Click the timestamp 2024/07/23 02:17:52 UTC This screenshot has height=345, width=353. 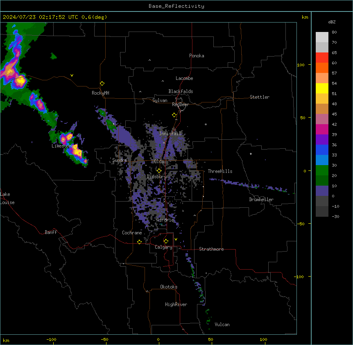[41, 17]
